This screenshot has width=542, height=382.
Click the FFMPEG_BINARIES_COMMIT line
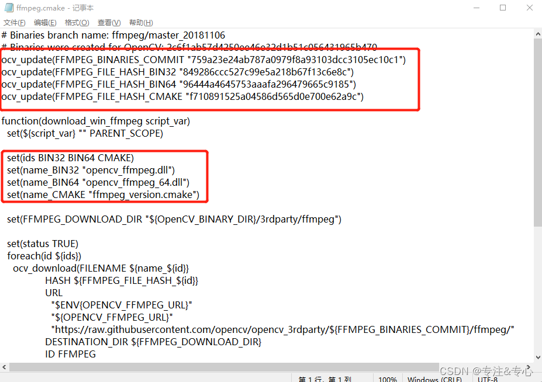pos(203,60)
